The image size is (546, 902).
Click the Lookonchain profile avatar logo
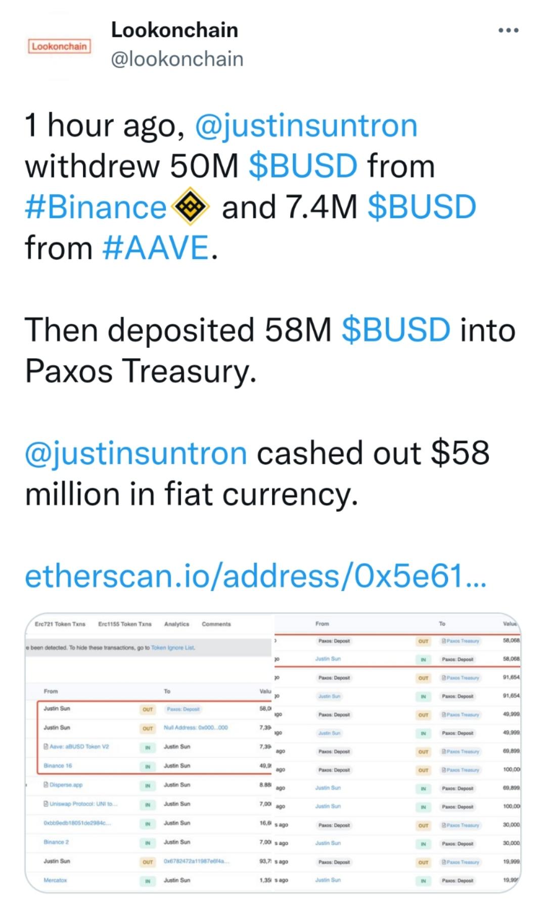(x=59, y=47)
